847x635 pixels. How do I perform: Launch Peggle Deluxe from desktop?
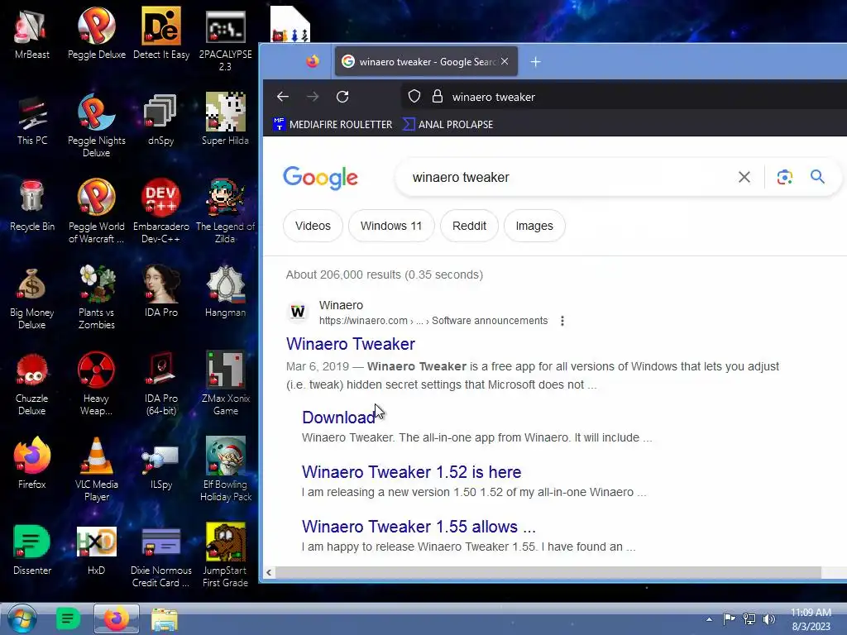tap(96, 33)
